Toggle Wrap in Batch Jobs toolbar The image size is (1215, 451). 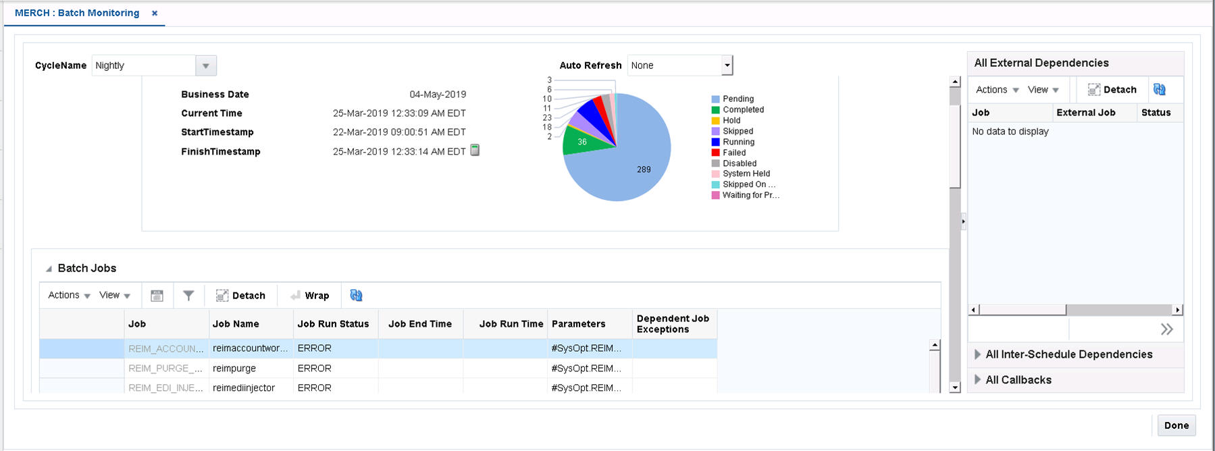(309, 296)
